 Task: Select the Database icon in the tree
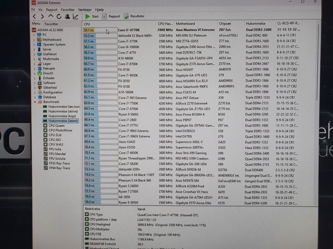[x=40, y=97]
